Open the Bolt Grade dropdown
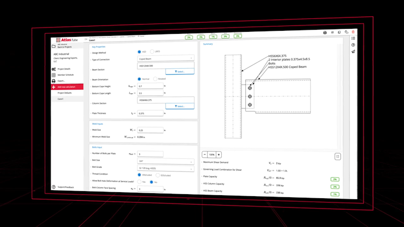The height and width of the screenshot is (227, 404). coord(166,168)
